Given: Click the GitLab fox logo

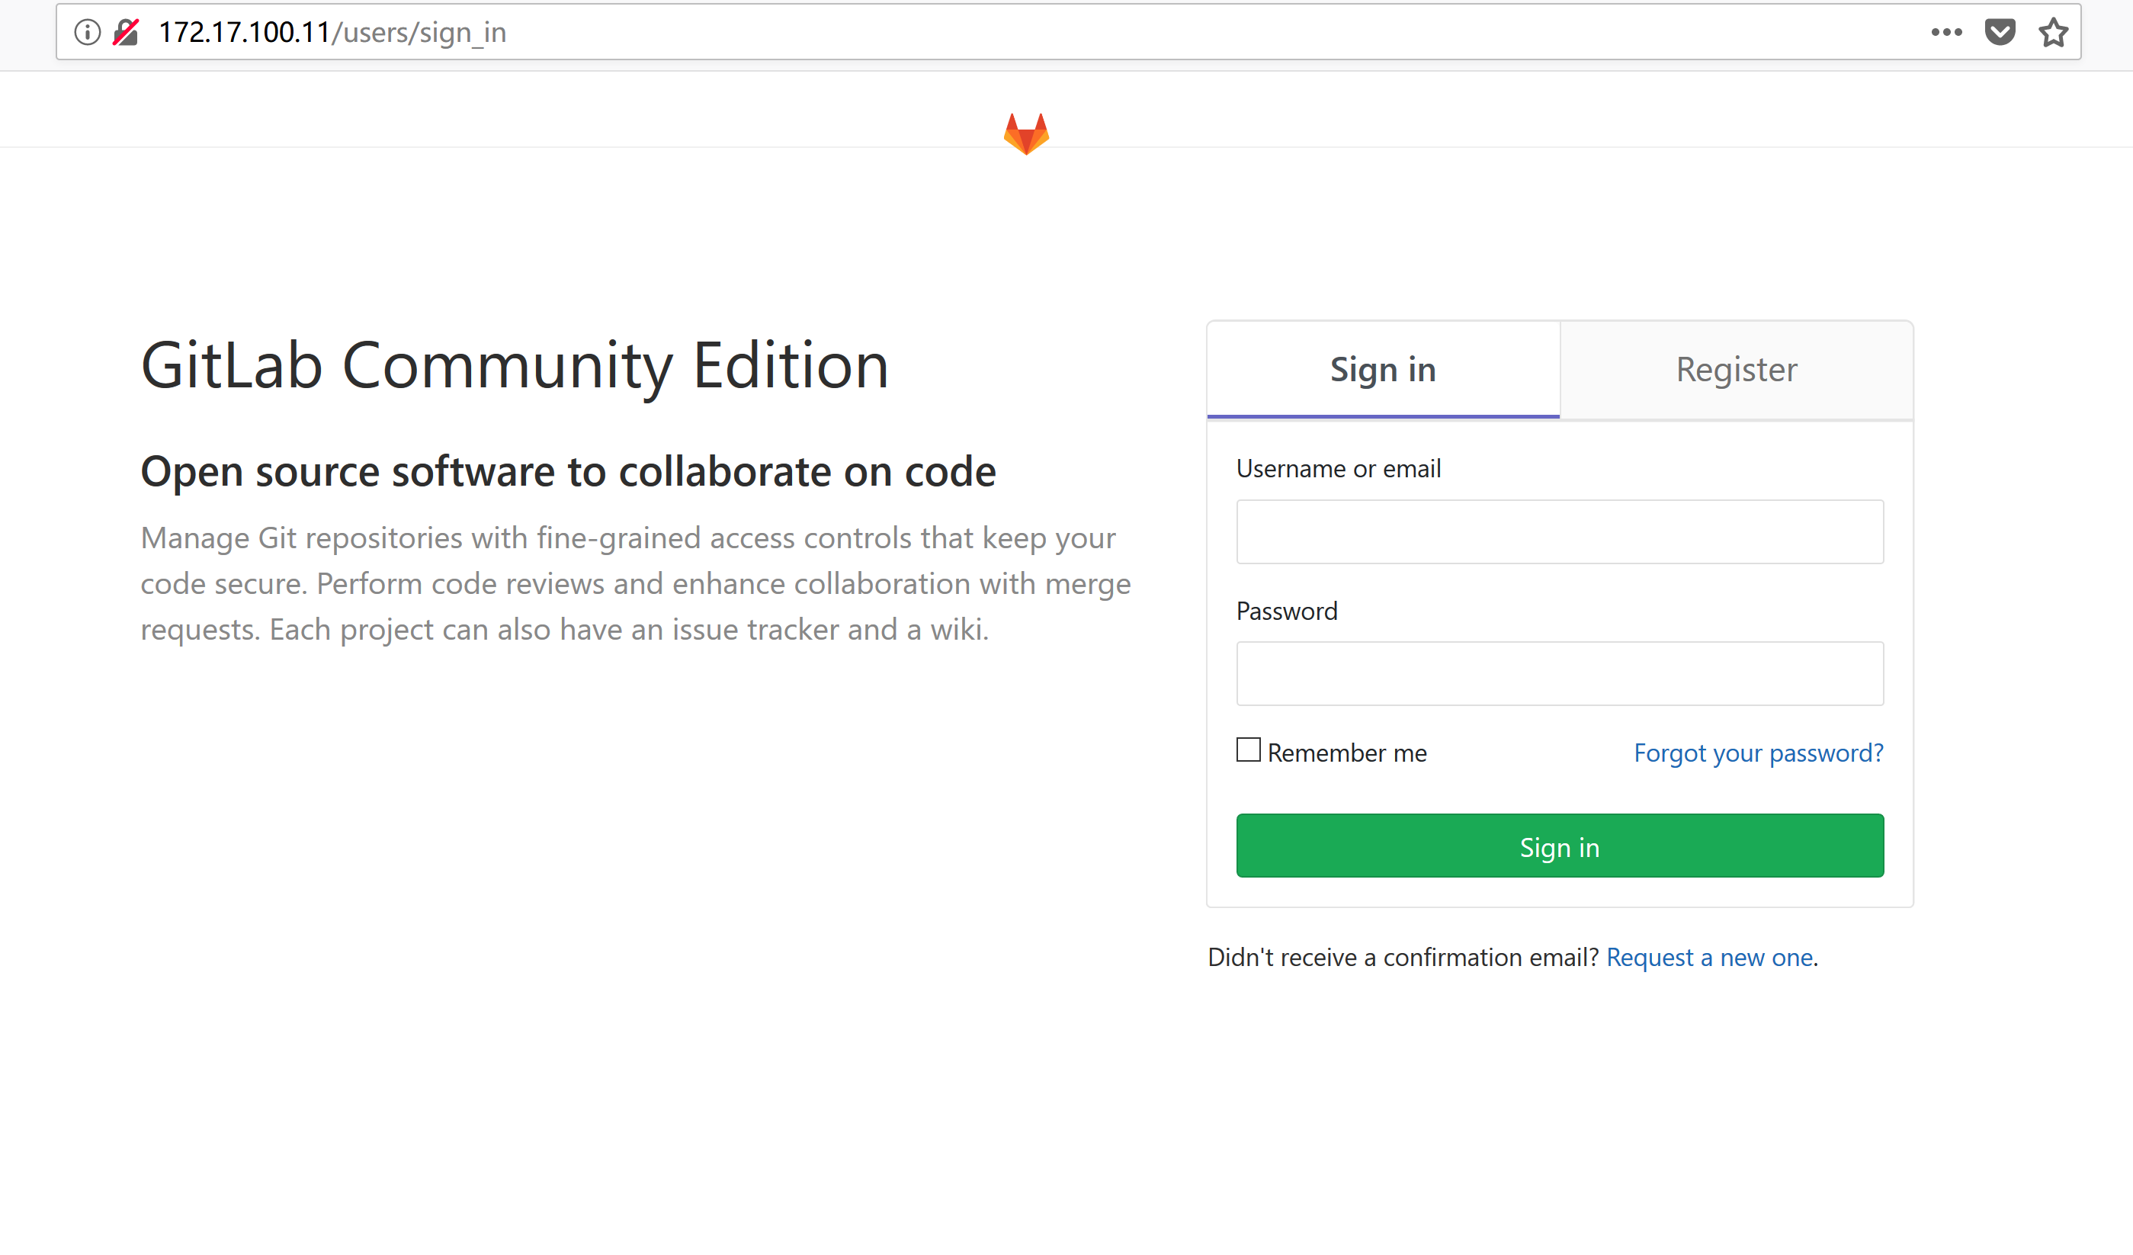Looking at the screenshot, I should click(1027, 133).
